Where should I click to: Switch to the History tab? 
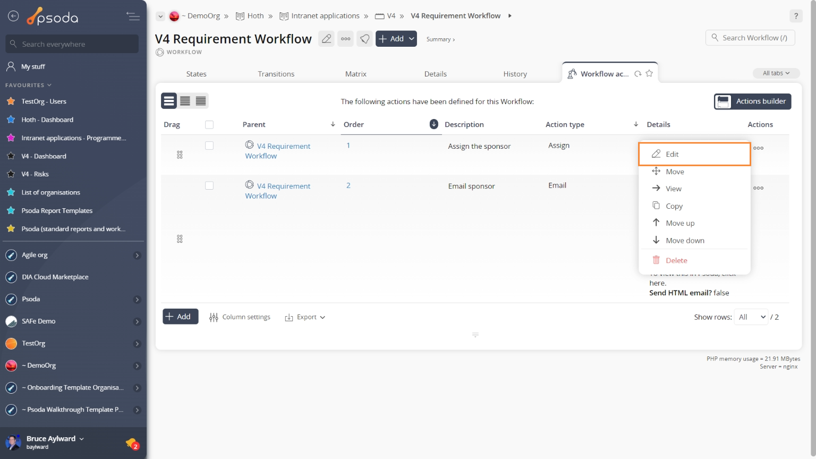515,74
